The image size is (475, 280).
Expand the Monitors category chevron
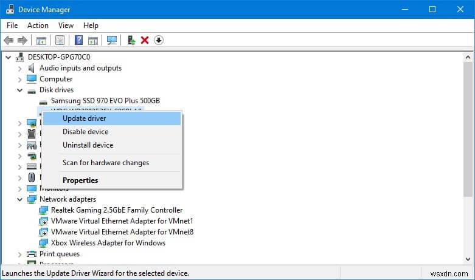click(x=20, y=189)
